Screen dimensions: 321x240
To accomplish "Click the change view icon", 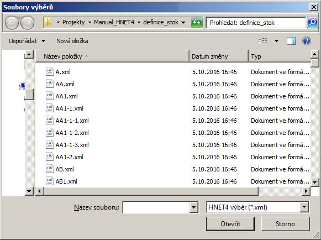I will [x=263, y=41].
